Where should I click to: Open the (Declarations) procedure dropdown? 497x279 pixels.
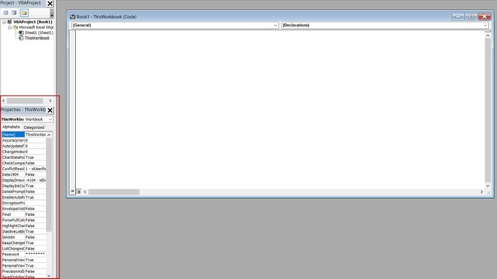[385, 25]
